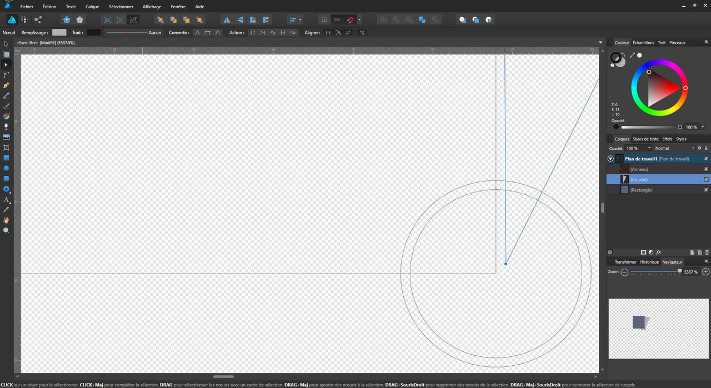Select the Fill gradient tool
The image size is (711, 388).
(6, 117)
